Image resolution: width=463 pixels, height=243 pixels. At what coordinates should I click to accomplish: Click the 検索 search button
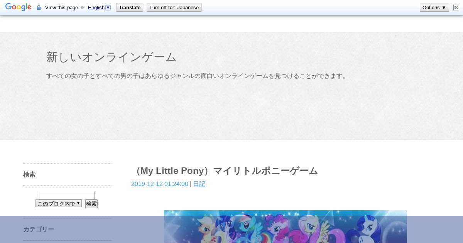[x=91, y=204]
